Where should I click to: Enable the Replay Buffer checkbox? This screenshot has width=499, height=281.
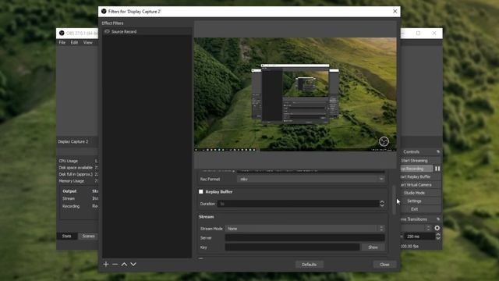point(201,191)
